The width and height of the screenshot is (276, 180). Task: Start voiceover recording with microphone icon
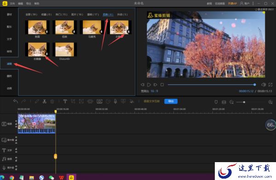[x=115, y=101]
